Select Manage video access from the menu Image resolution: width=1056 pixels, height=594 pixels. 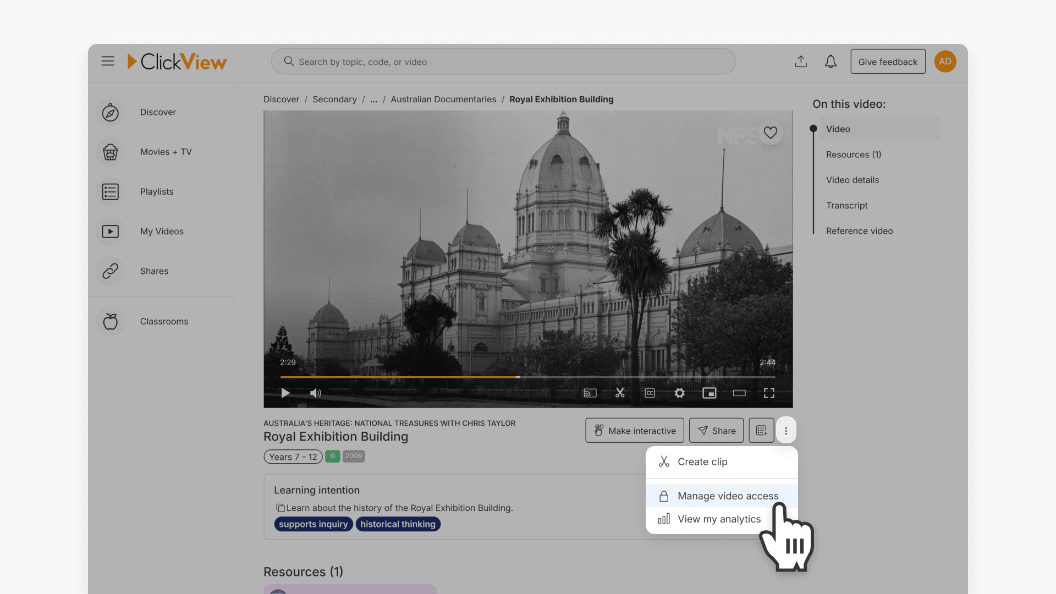coord(727,496)
